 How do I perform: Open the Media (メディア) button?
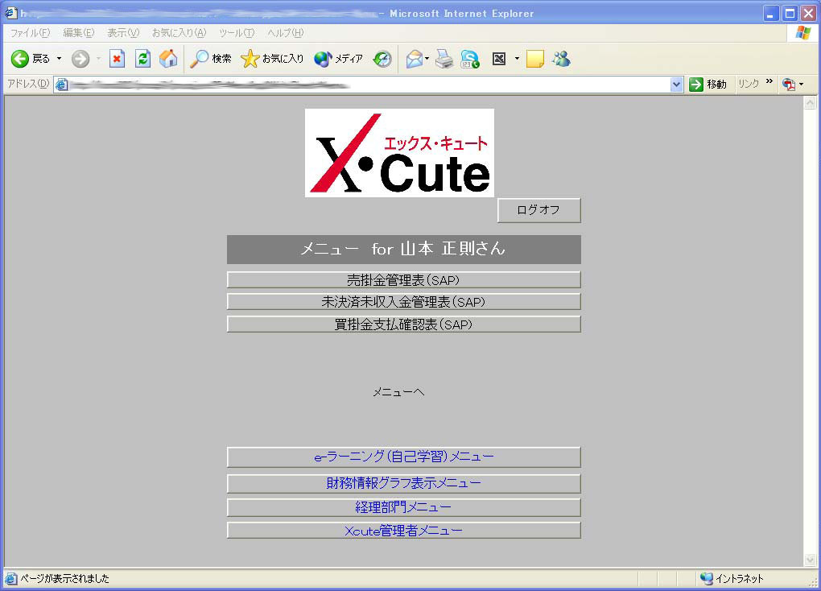(x=338, y=59)
